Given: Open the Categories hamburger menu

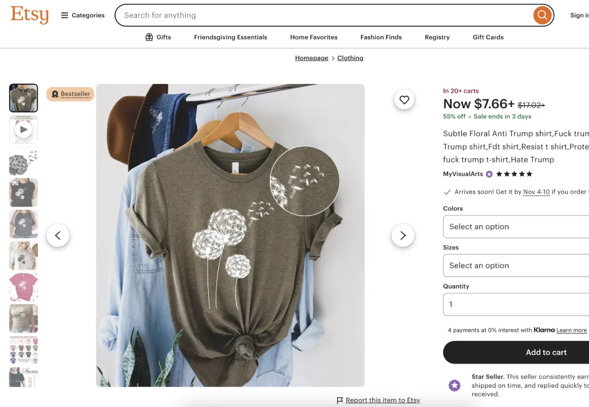Looking at the screenshot, I should point(82,15).
